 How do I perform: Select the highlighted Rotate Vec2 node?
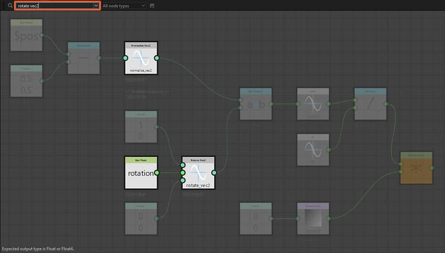(198, 173)
